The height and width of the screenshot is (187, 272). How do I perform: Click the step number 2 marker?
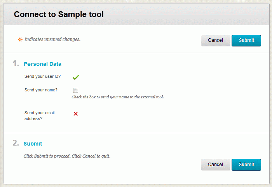coord(16,143)
